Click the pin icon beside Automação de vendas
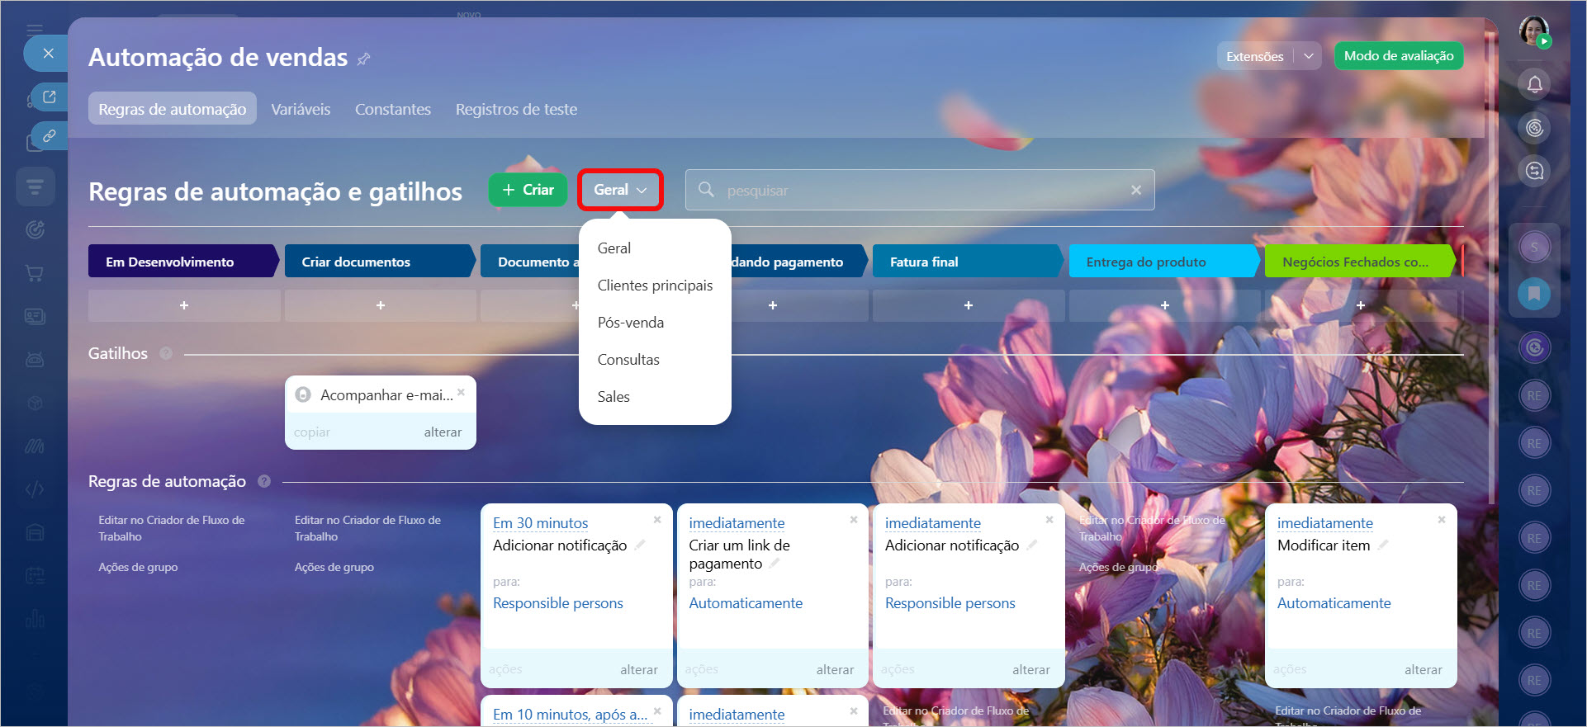 pyautogui.click(x=363, y=59)
